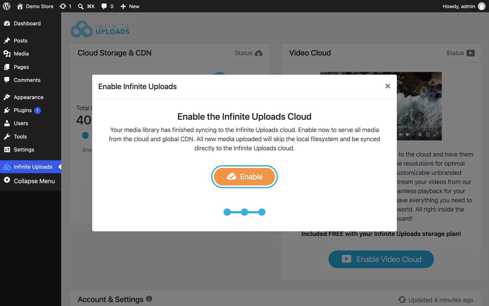Open Pages menu item
Screen dimensions: 489x306
click(x=30, y=67)
